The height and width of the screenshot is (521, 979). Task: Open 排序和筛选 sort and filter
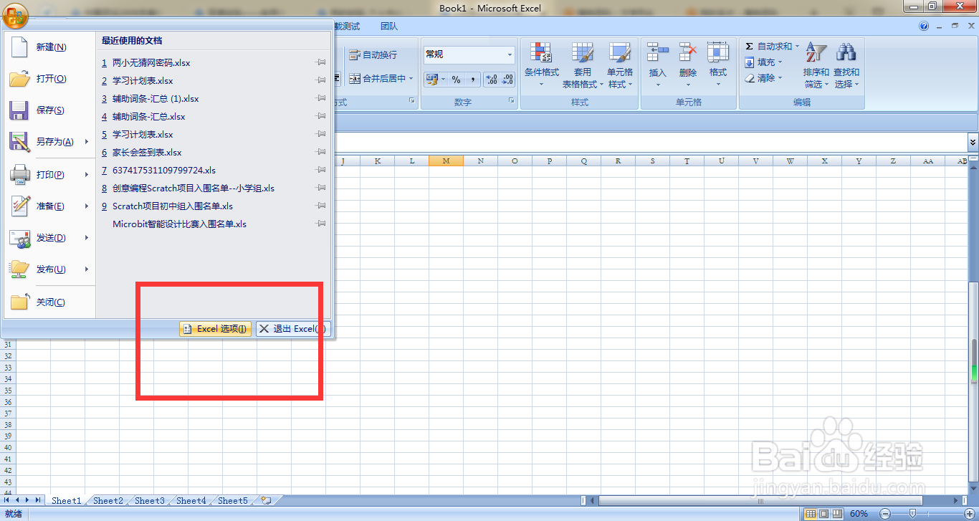(x=816, y=65)
